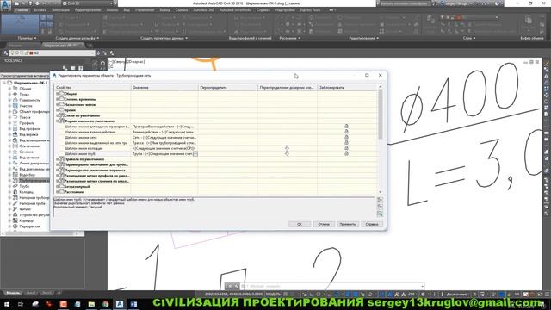
Task: Open the ellipsis editor for Шаблон имен труб
Action: coord(195,154)
